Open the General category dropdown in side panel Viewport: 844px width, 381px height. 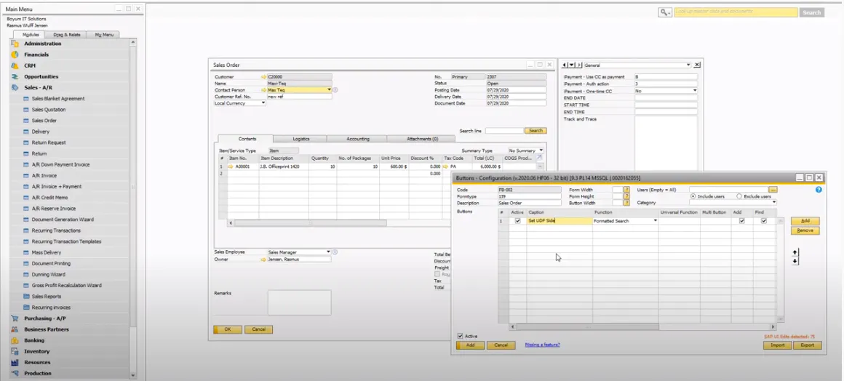[x=688, y=65]
